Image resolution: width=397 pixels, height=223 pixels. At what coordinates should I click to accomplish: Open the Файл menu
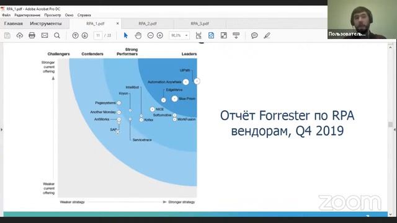click(x=6, y=15)
